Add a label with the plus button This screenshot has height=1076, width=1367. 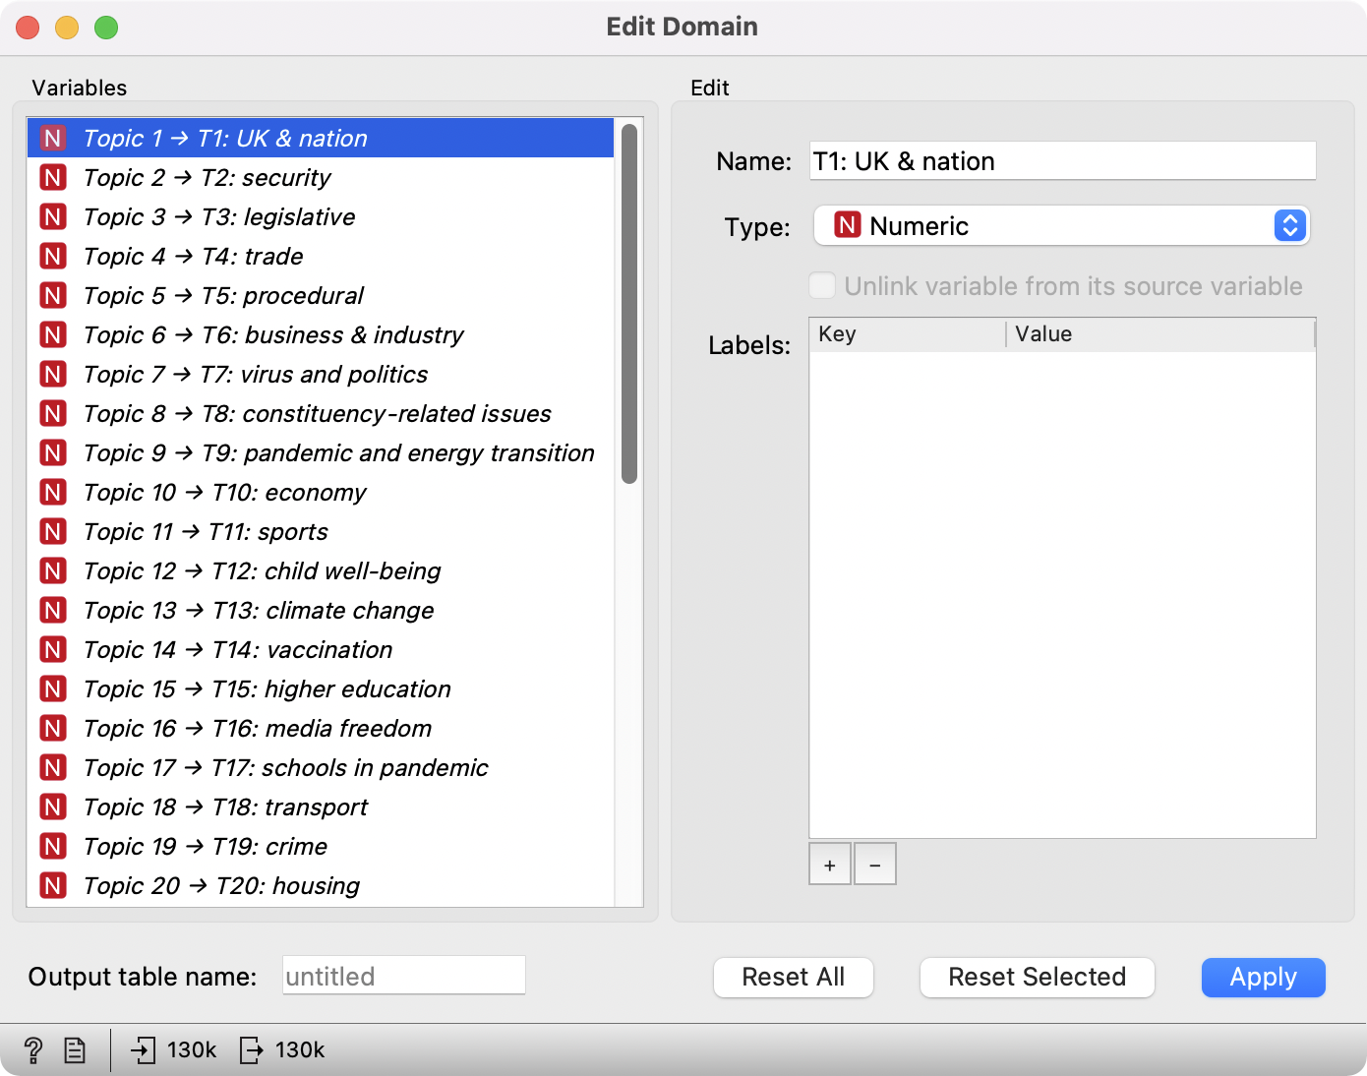point(829,865)
